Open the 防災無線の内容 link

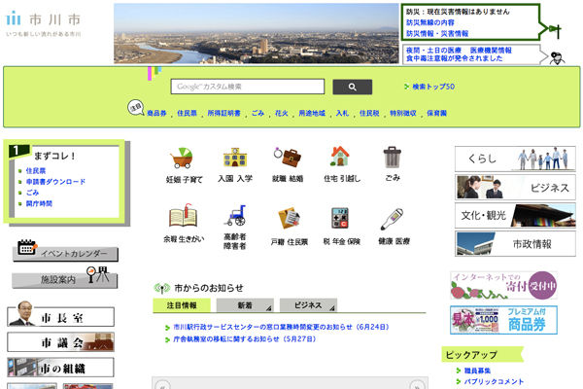click(x=429, y=22)
